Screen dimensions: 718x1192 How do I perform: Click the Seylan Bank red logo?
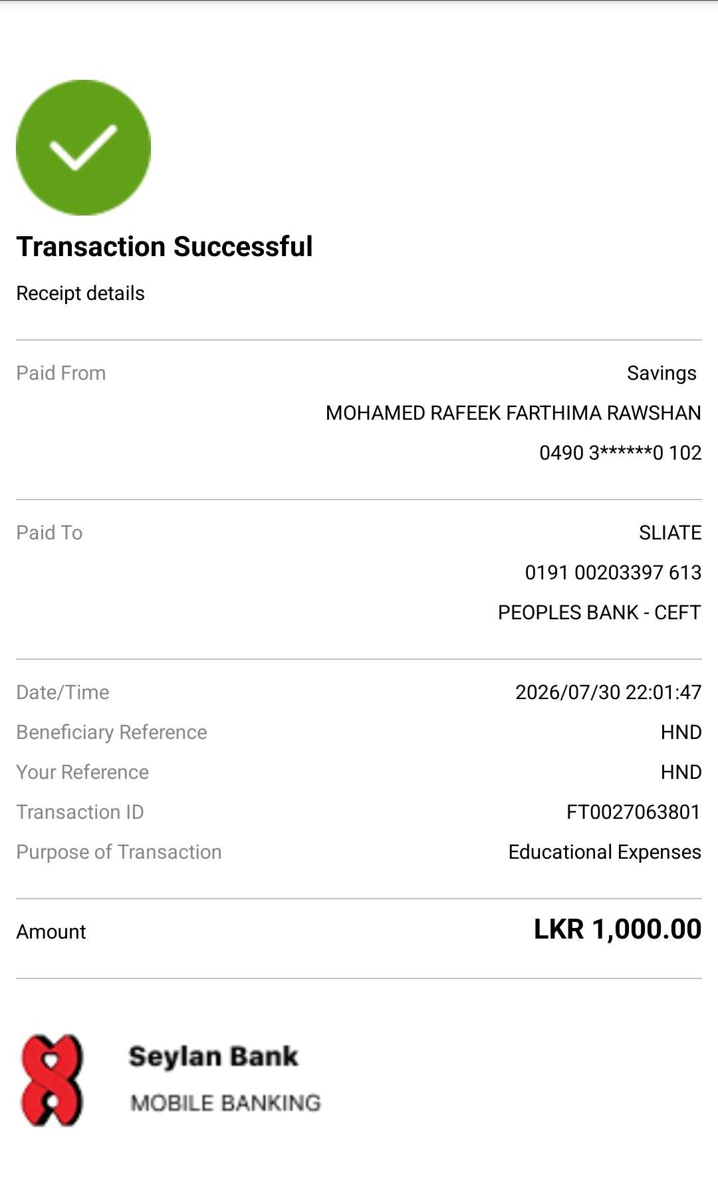click(x=53, y=1080)
